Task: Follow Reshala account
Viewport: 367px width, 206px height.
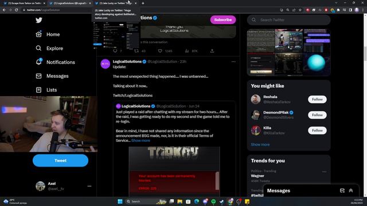Action: point(317,99)
